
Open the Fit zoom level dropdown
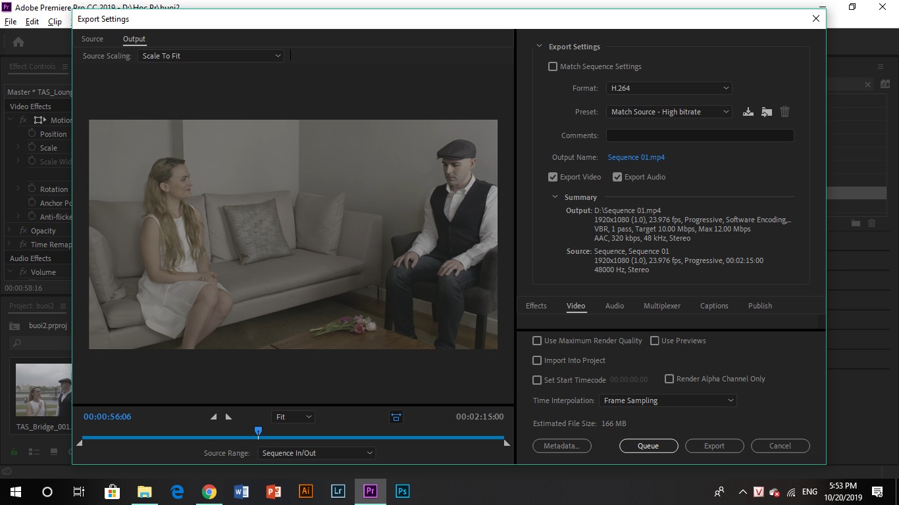coord(293,417)
